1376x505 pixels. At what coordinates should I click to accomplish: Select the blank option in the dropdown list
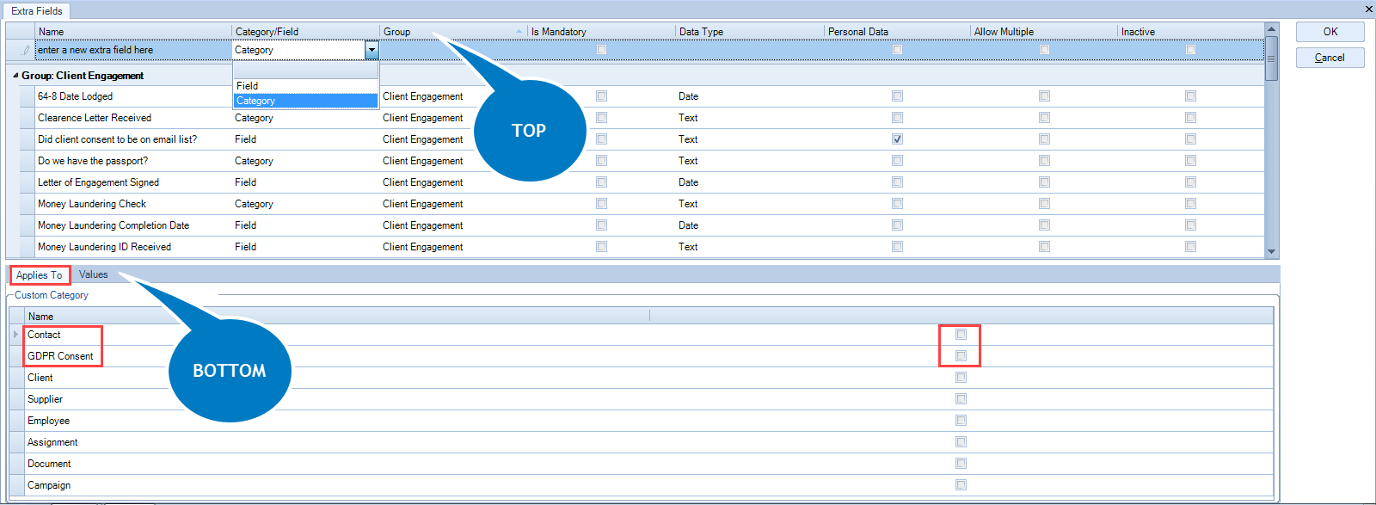[x=305, y=71]
